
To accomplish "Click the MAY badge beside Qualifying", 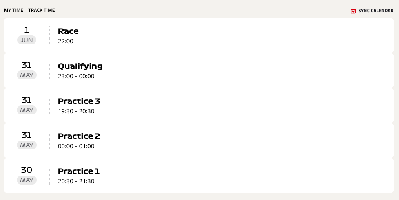I will click(x=27, y=75).
